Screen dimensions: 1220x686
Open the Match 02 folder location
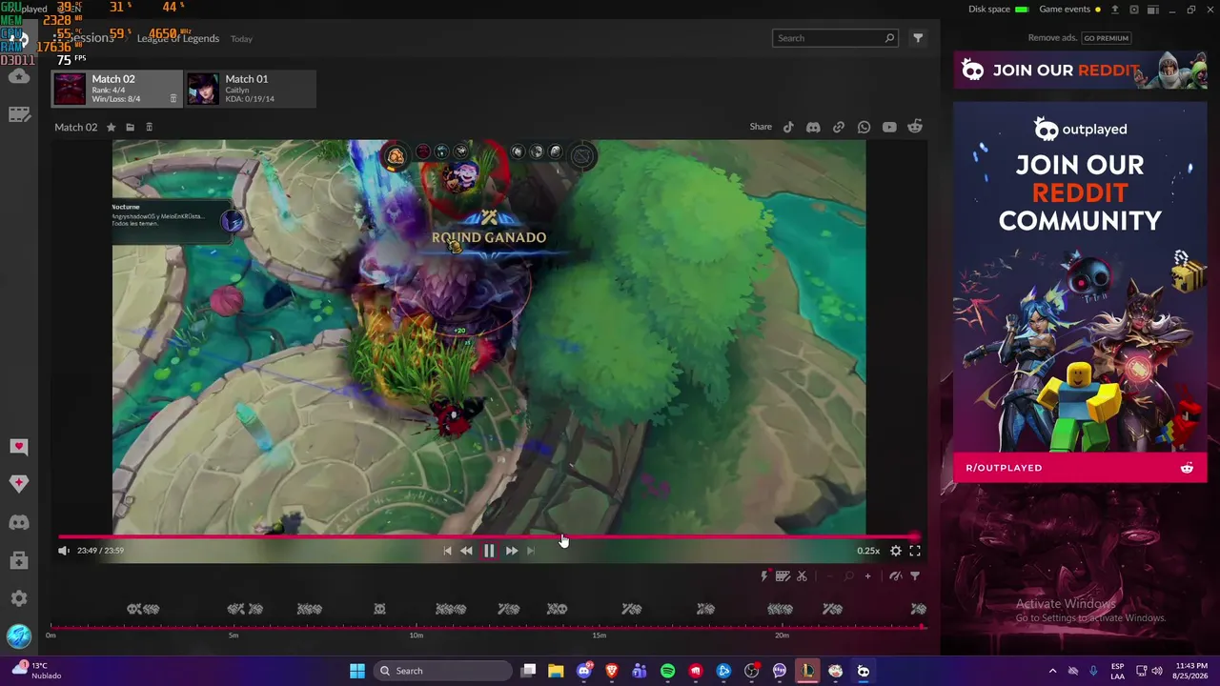point(130,127)
